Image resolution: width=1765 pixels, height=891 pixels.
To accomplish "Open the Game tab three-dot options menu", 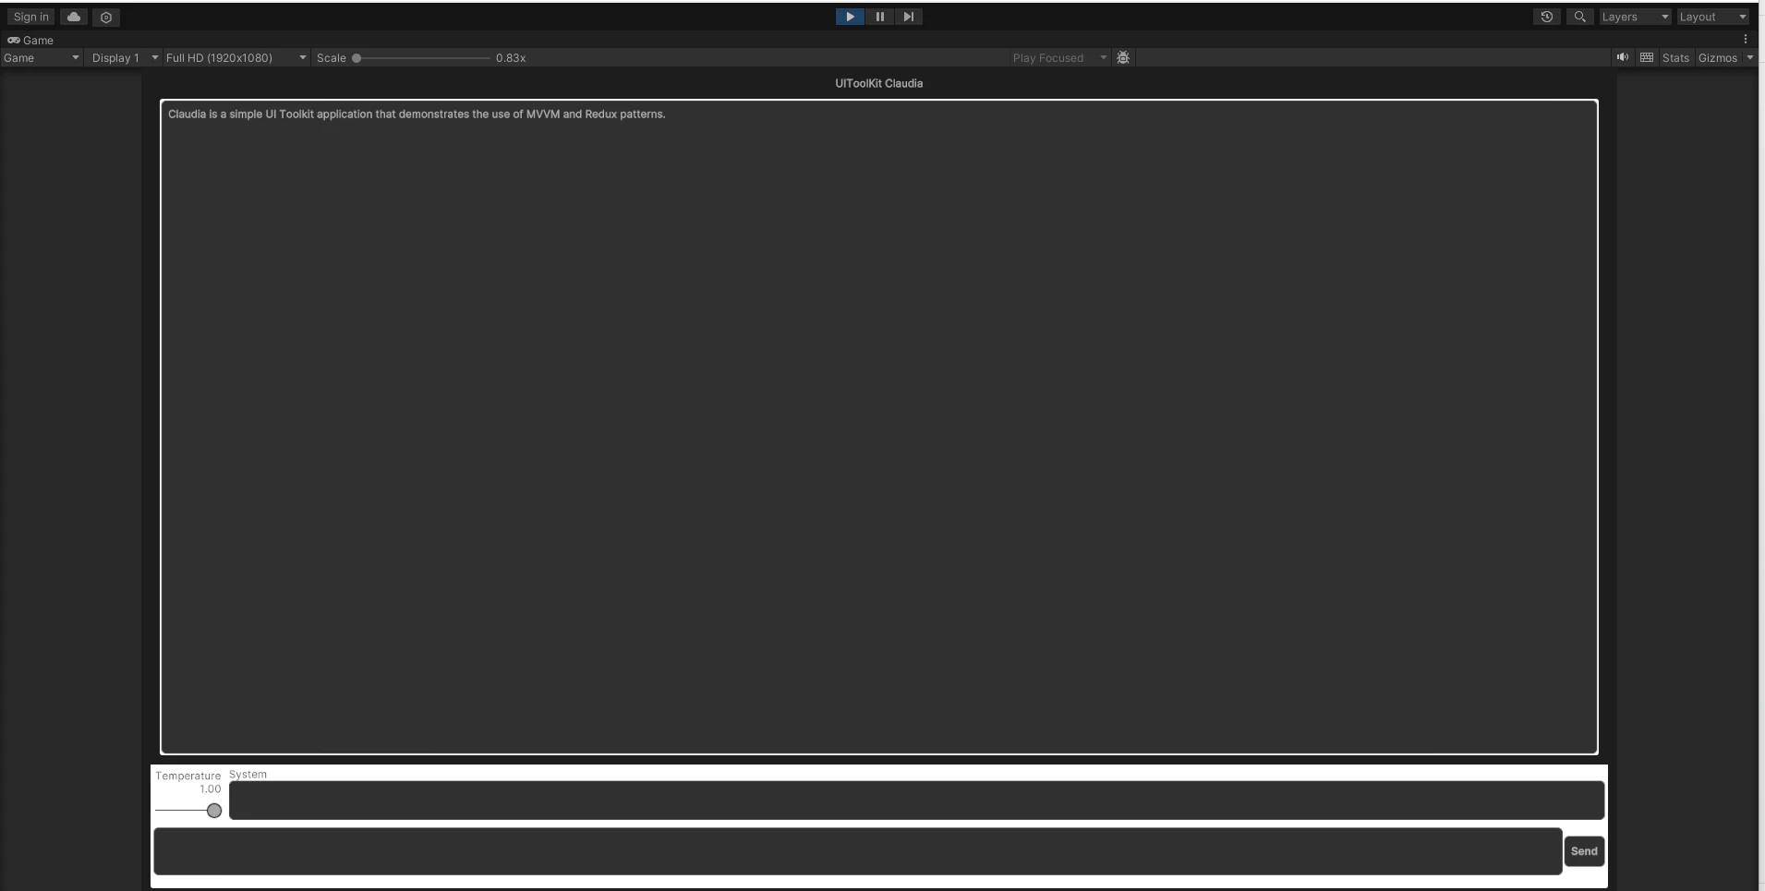I will [1746, 40].
